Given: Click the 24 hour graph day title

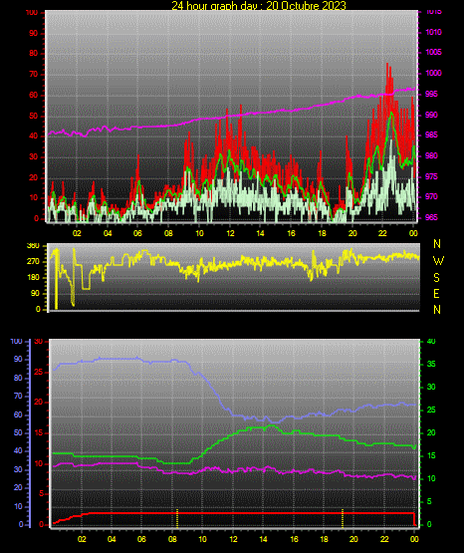Looking at the screenshot, I should [x=259, y=6].
